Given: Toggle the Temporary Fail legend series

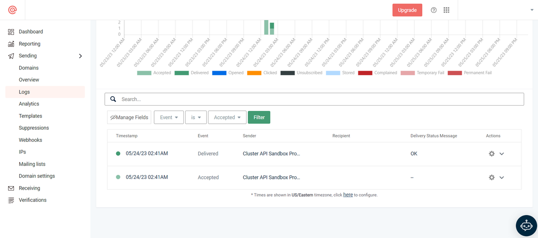Looking at the screenshot, I should pyautogui.click(x=421, y=72).
